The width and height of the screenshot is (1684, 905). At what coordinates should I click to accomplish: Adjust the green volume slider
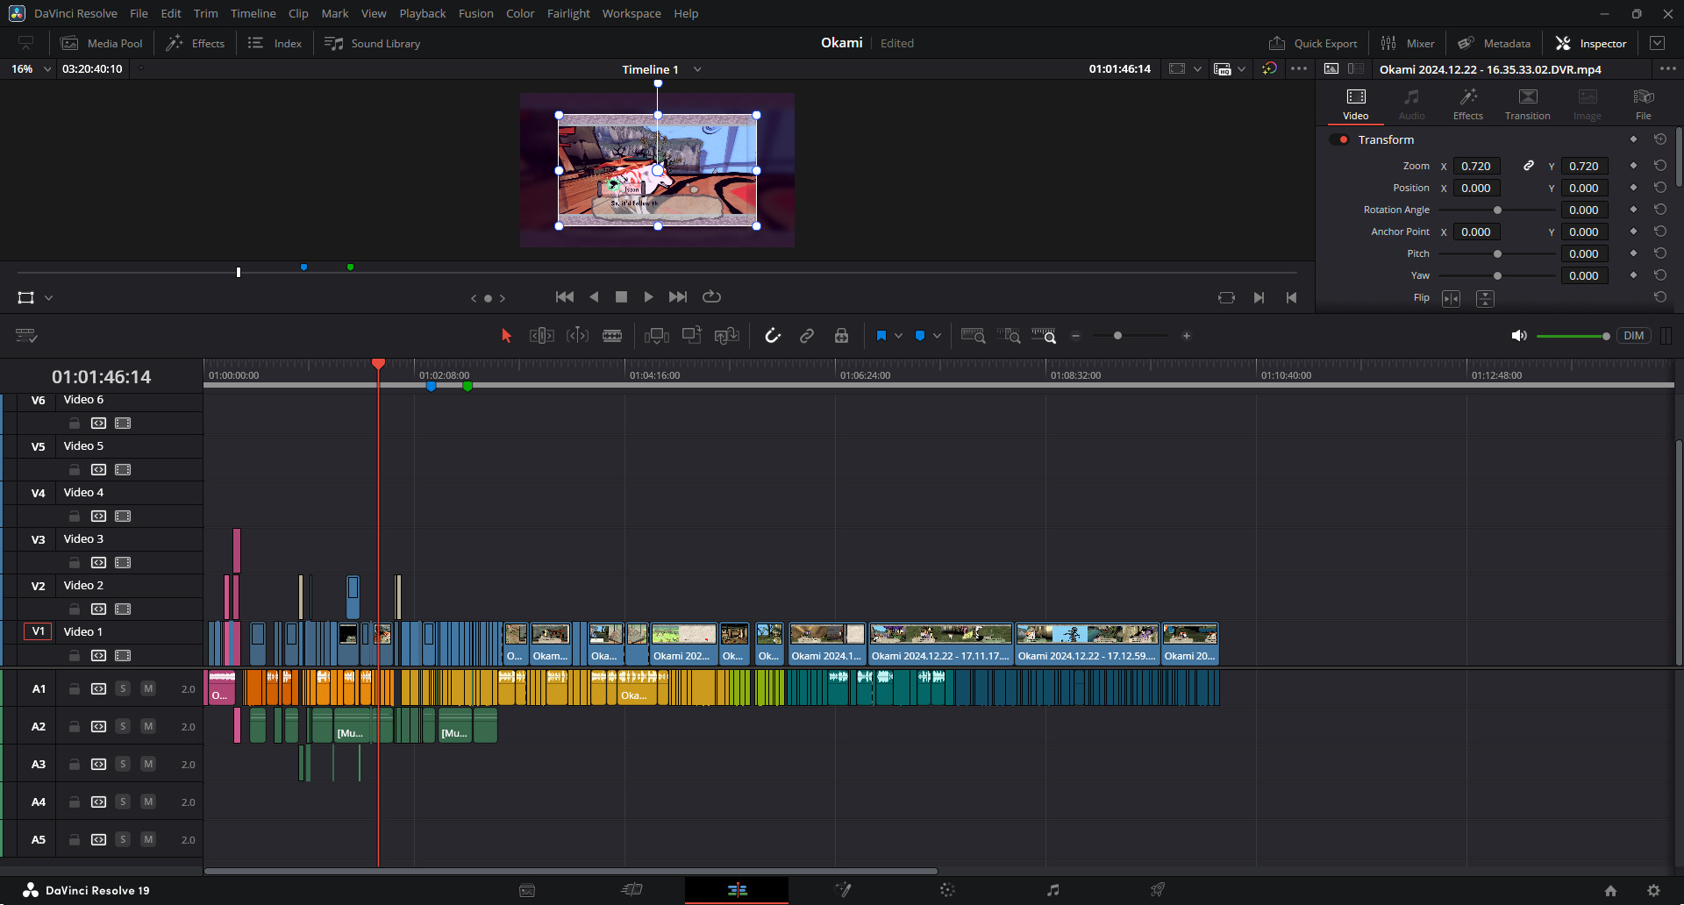[1573, 336]
